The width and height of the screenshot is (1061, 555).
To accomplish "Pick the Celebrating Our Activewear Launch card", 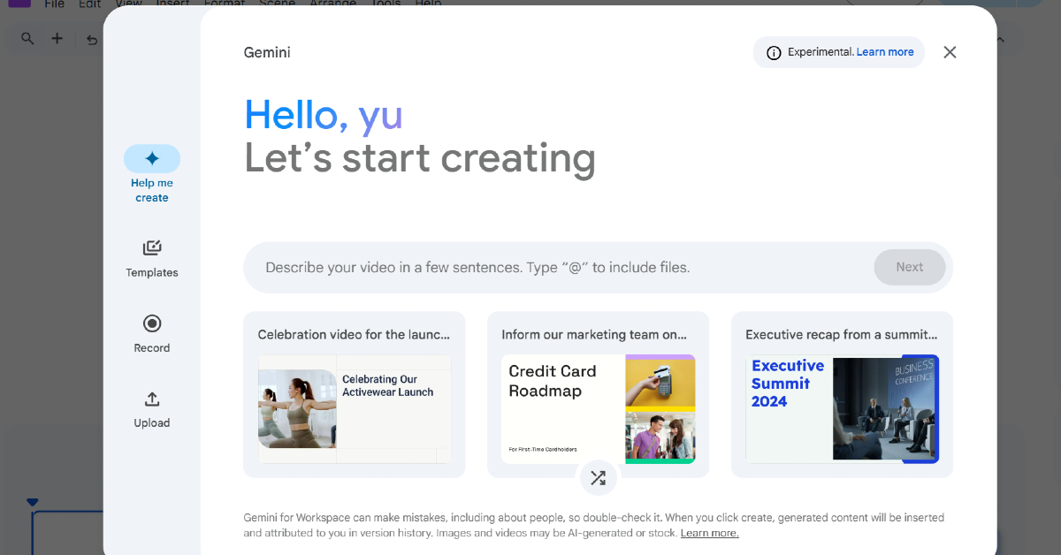I will pos(354,394).
